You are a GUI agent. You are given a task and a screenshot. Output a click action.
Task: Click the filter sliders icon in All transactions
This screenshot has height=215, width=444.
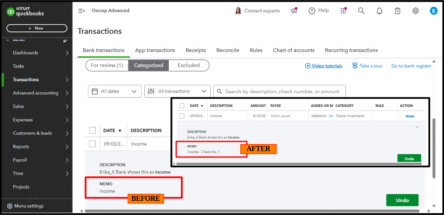(151, 91)
